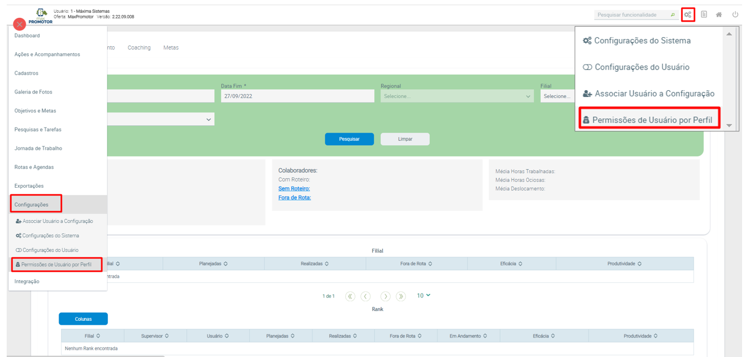Go to next page pagination icon
Viewport: 746px width, 357px height.
(x=386, y=296)
